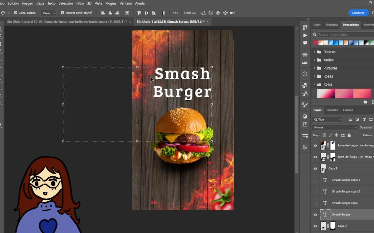Screen dimensions: 374x233
Task: Switch to the Sin título-1.psd document tab
Action: tap(67, 22)
